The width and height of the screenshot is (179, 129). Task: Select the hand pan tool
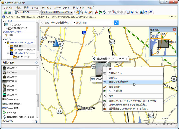coord(77,12)
